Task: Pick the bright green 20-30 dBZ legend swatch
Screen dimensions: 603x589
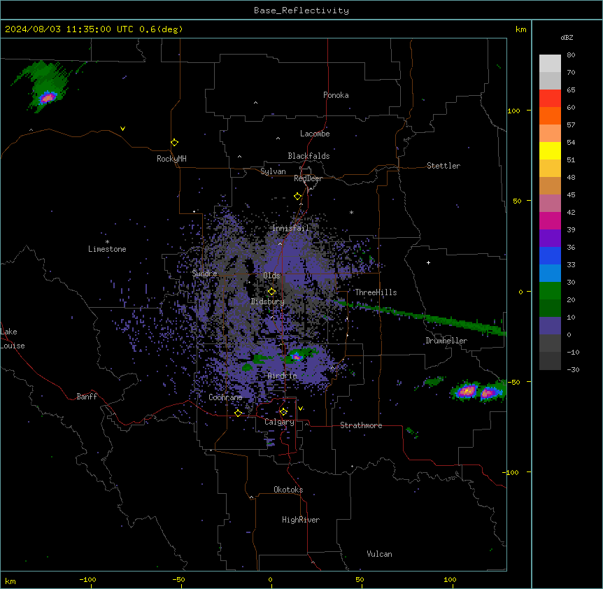Action: click(550, 291)
